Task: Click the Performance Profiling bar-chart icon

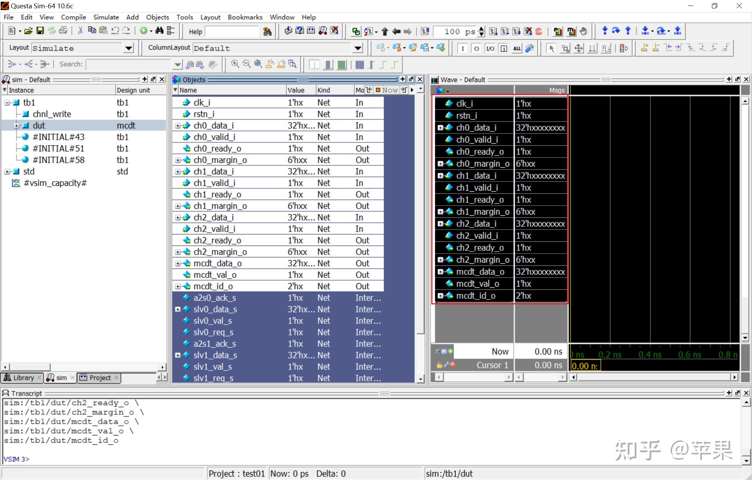Action: click(558, 32)
